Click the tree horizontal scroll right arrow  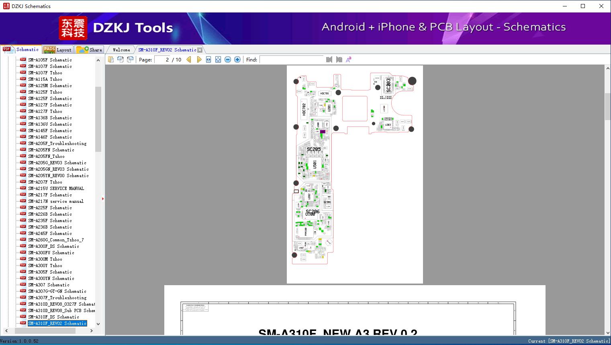92,331
